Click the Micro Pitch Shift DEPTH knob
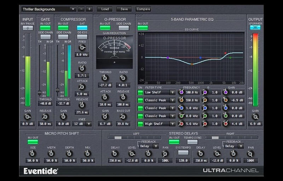This screenshot has width=283, height=181. pos(69,154)
